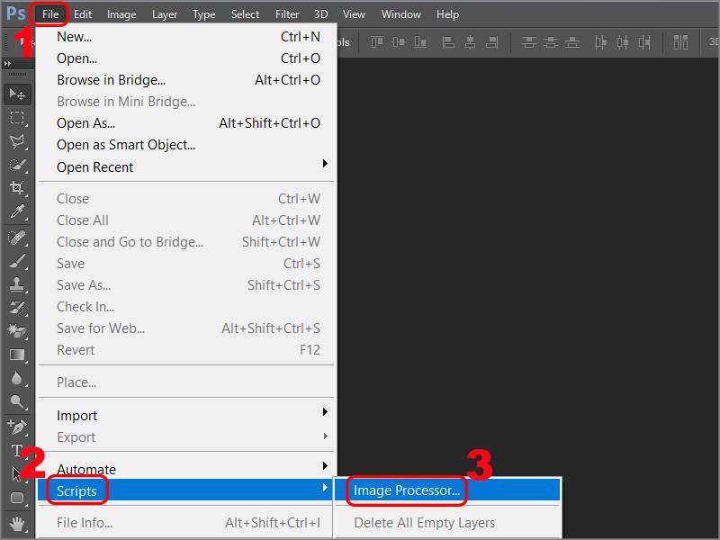The width and height of the screenshot is (720, 540).
Task: Click the Distribute Vertical Centers icon
Action: click(x=551, y=42)
